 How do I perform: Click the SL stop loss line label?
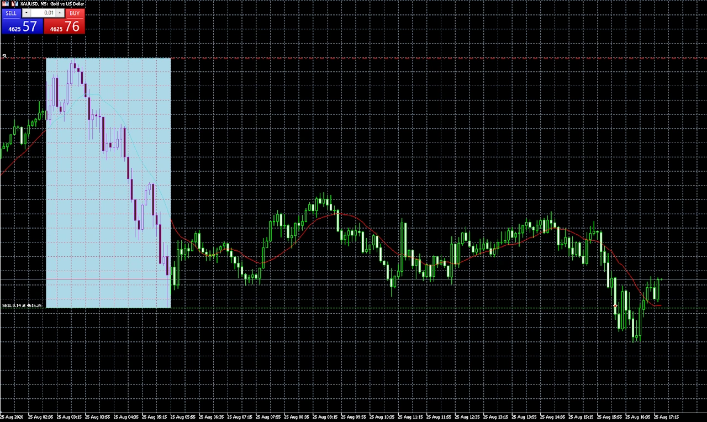(x=4, y=56)
